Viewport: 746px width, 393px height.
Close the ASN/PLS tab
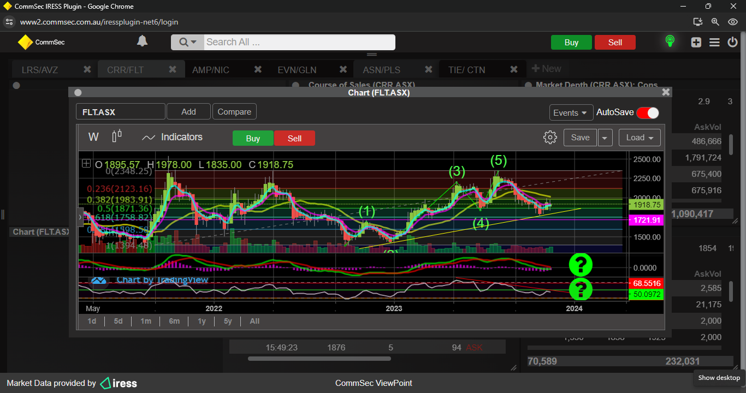click(428, 69)
